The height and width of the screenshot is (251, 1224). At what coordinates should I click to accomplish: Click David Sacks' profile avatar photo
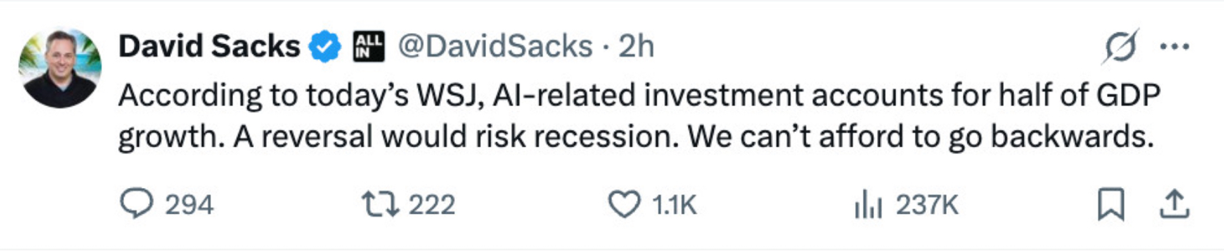coord(60,68)
